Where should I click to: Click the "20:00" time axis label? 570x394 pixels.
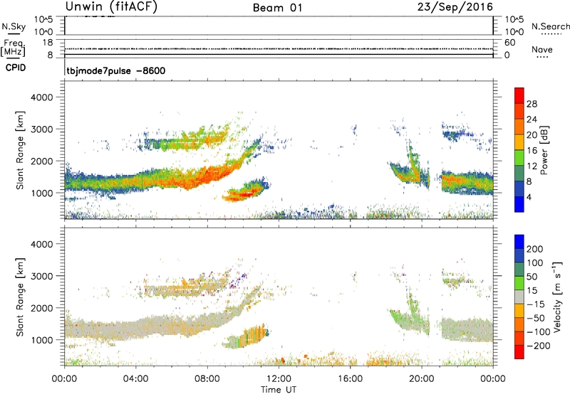point(421,379)
